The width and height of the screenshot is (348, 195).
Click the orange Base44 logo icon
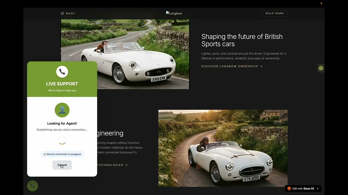click(289, 188)
